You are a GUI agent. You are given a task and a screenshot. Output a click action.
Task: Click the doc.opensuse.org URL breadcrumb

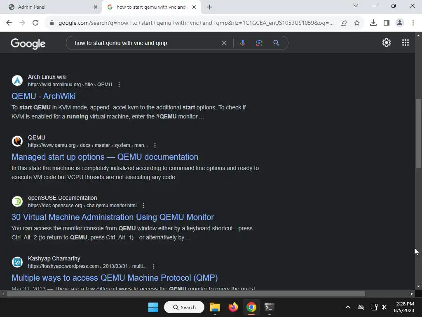(x=82, y=206)
